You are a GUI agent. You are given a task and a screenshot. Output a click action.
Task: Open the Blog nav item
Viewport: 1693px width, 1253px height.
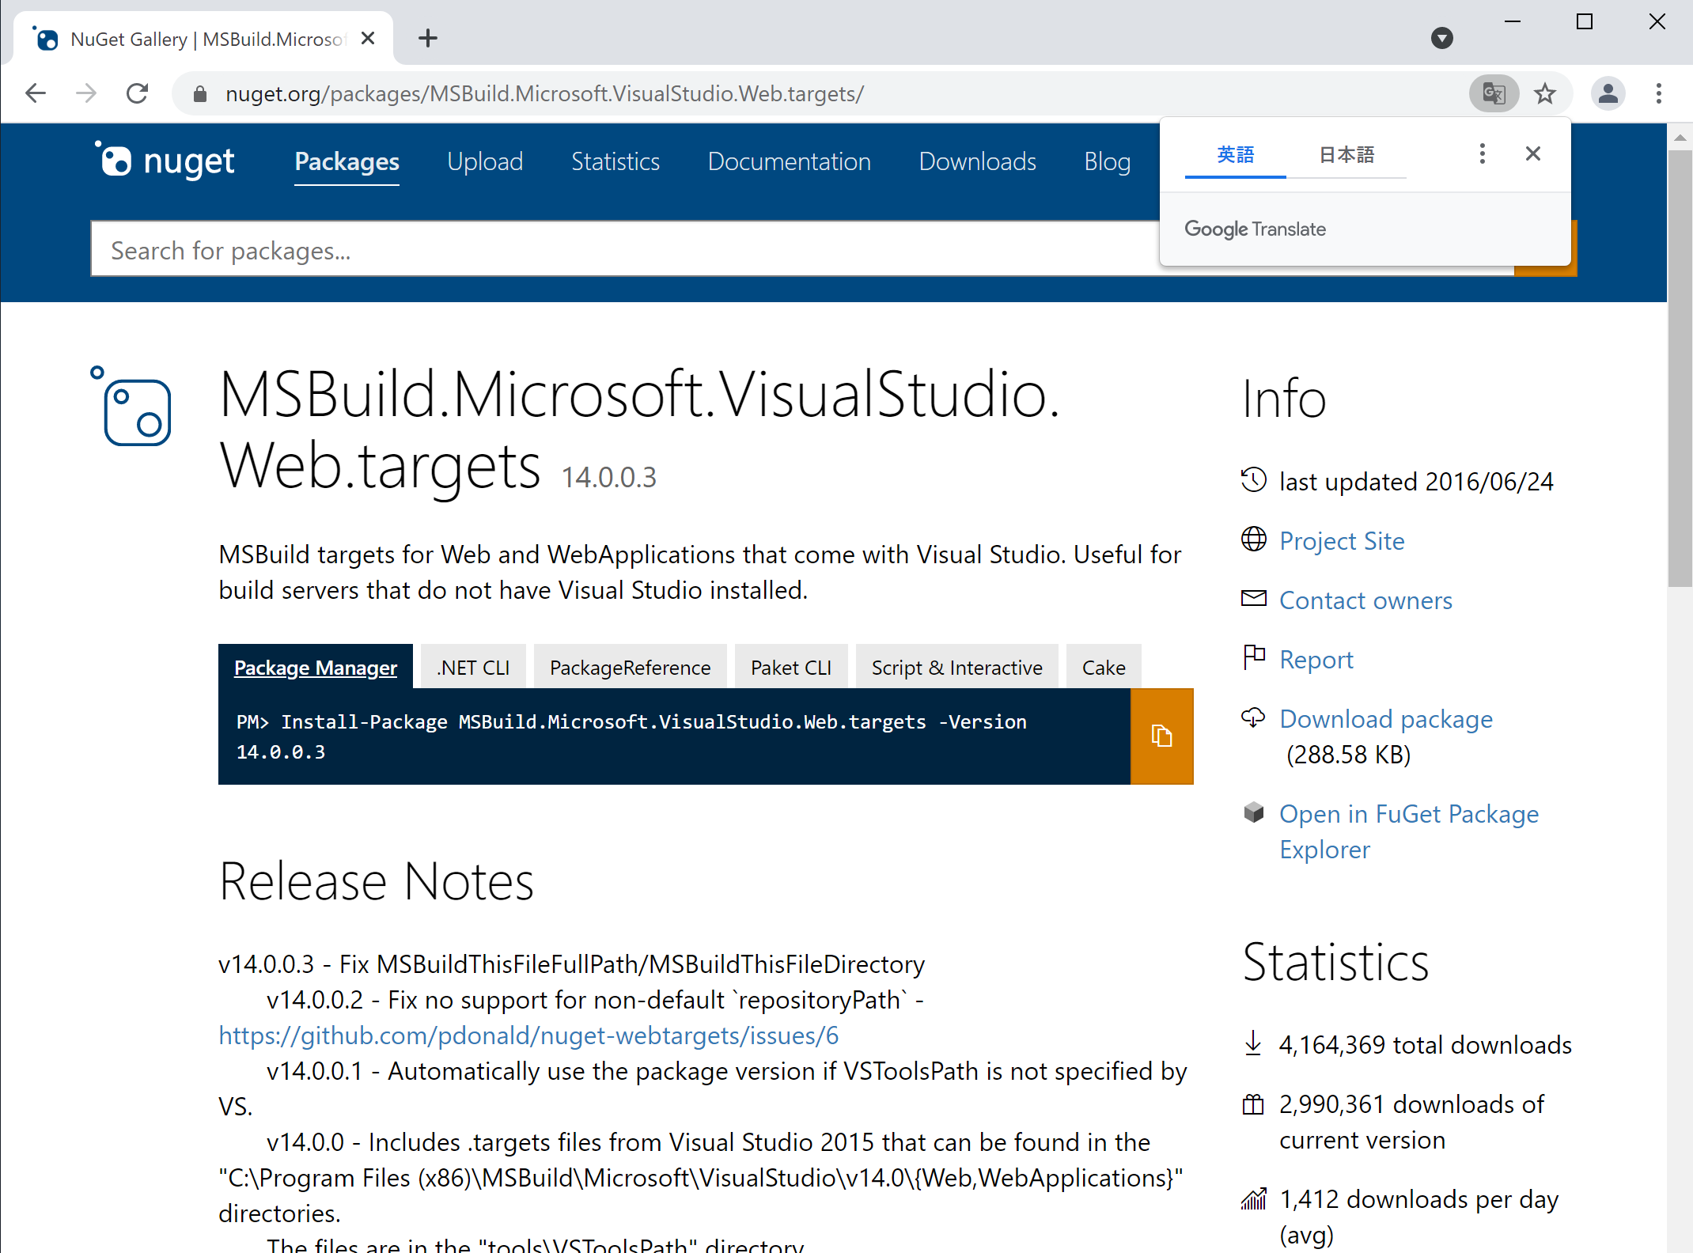pyautogui.click(x=1107, y=162)
